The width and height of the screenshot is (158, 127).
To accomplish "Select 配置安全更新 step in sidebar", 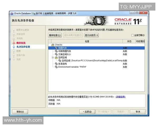I will pyautogui.click(x=23, y=30).
